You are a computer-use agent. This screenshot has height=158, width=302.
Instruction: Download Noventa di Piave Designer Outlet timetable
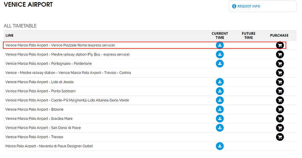(219, 146)
